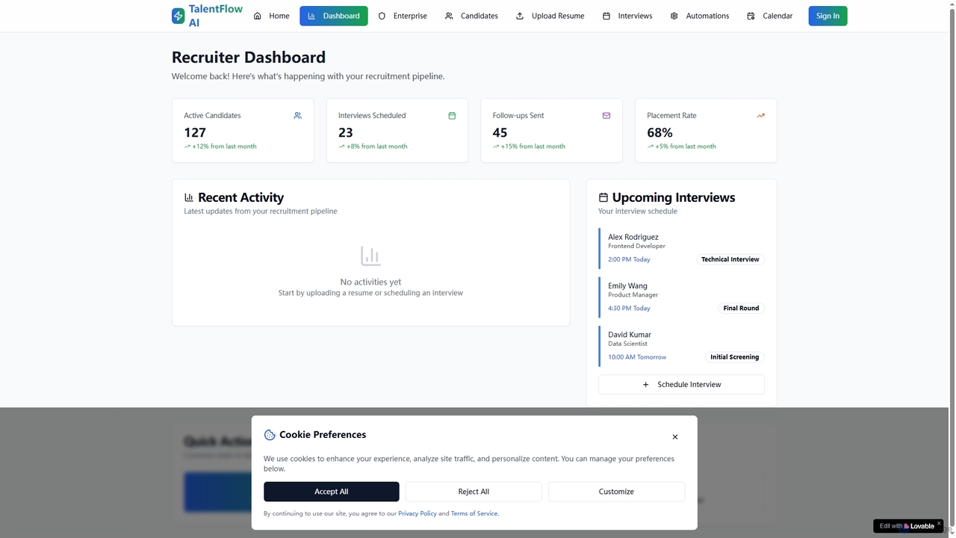Image resolution: width=956 pixels, height=538 pixels.
Task: Click the Enterprise shield icon in navbar
Action: [382, 16]
